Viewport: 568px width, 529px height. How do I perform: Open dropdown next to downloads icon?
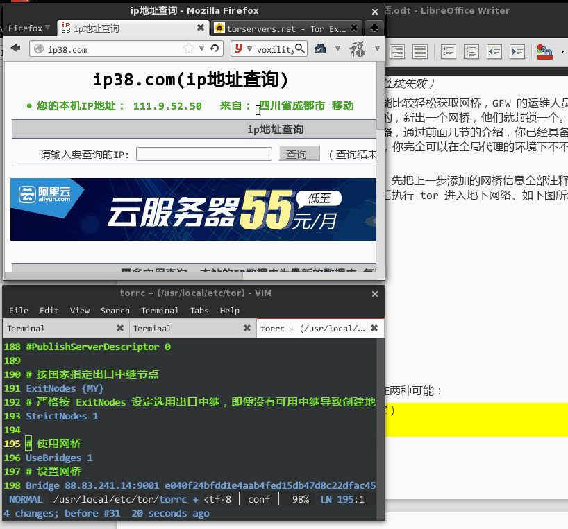(337, 48)
